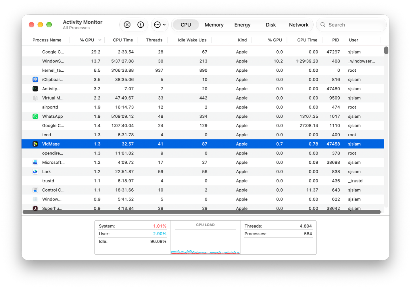Image resolution: width=411 pixels, height=290 pixels.
Task: Click the Lark app icon
Action: [35, 171]
